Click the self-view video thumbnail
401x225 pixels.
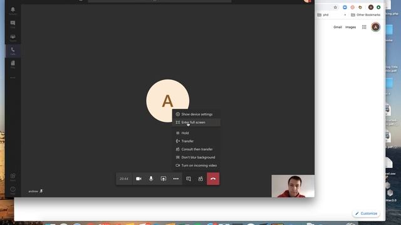293,186
